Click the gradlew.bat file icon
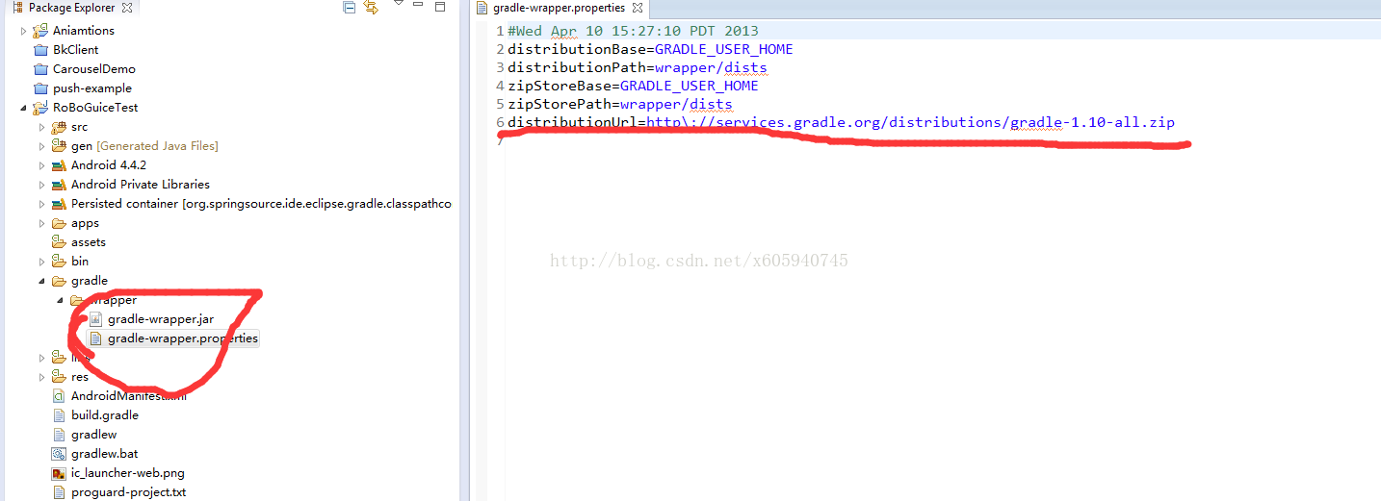The height and width of the screenshot is (501, 1381). click(x=59, y=454)
